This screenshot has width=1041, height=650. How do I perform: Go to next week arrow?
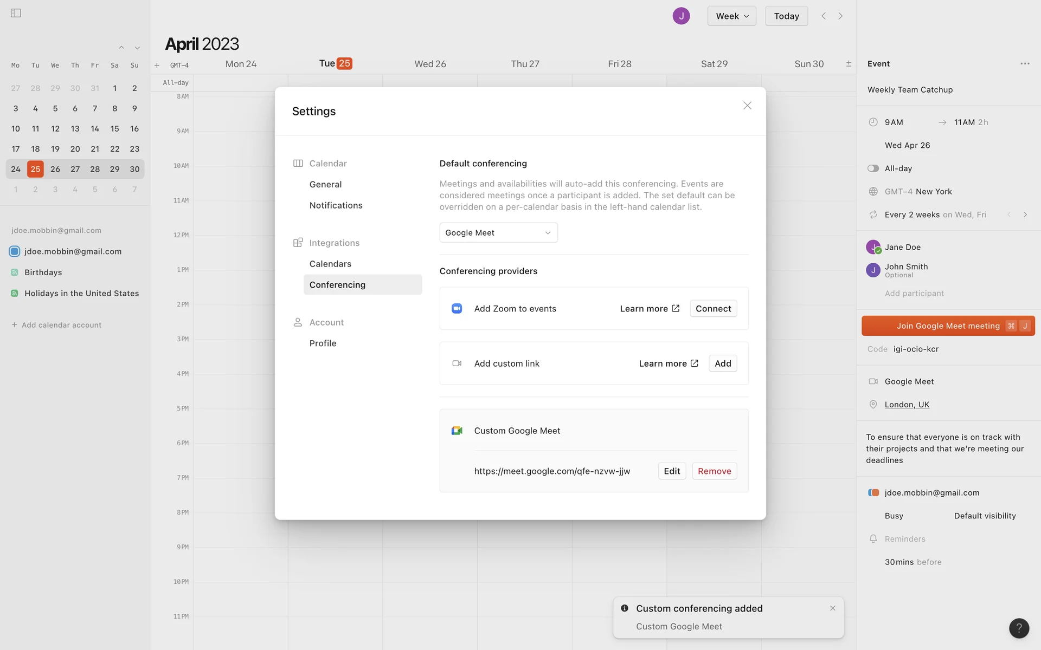(840, 16)
